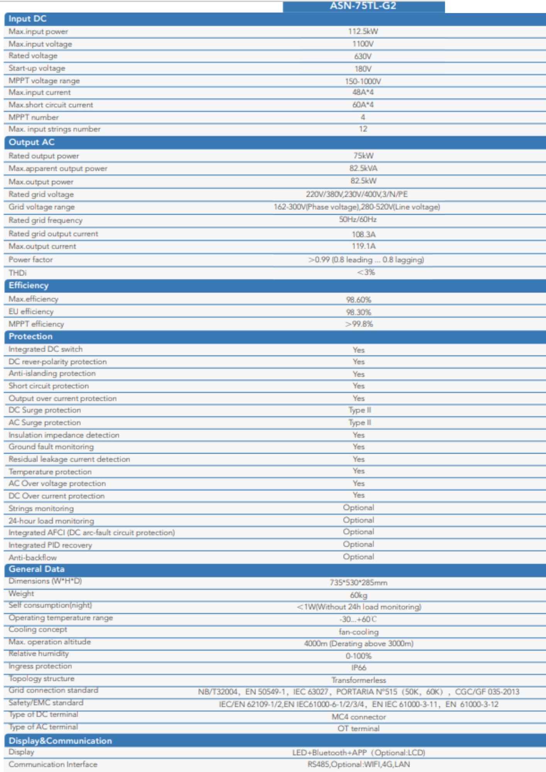Select the Efficiency section header

click(29, 286)
